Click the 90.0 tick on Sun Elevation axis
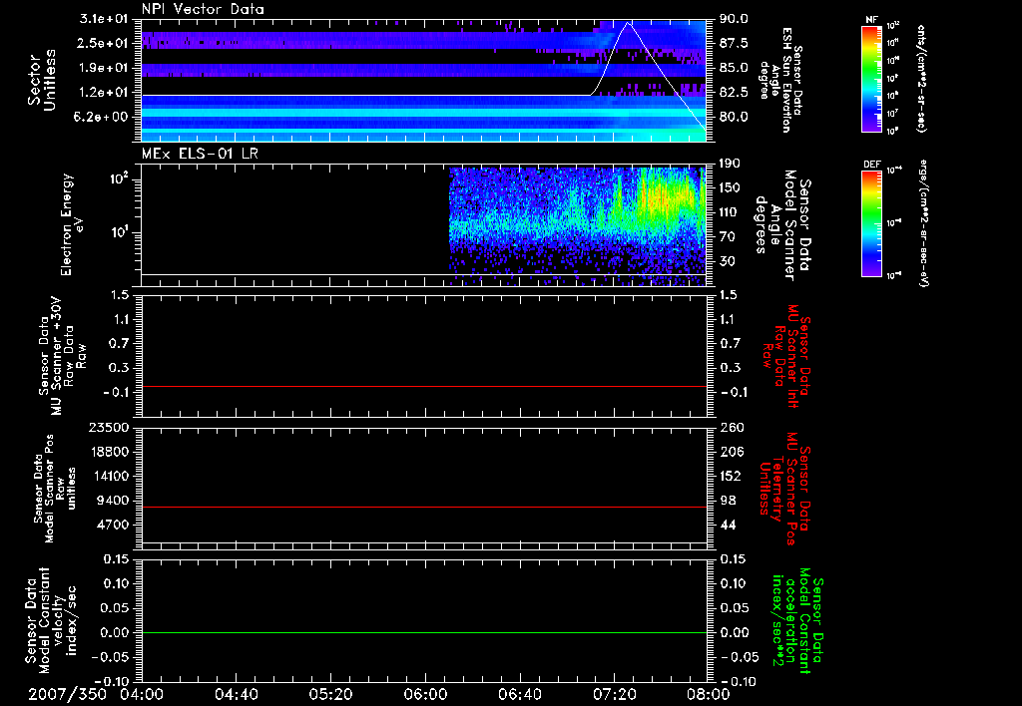The height and width of the screenshot is (706, 1022). pos(733,19)
